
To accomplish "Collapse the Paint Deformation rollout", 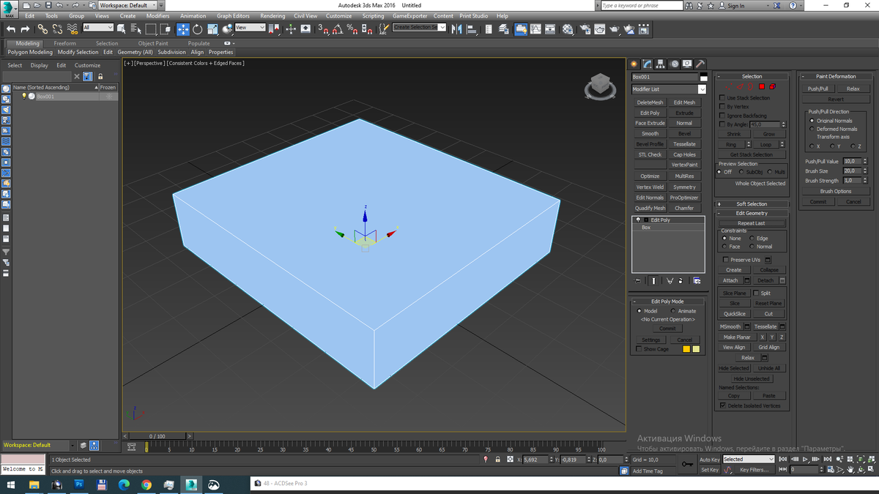I will [x=836, y=76].
